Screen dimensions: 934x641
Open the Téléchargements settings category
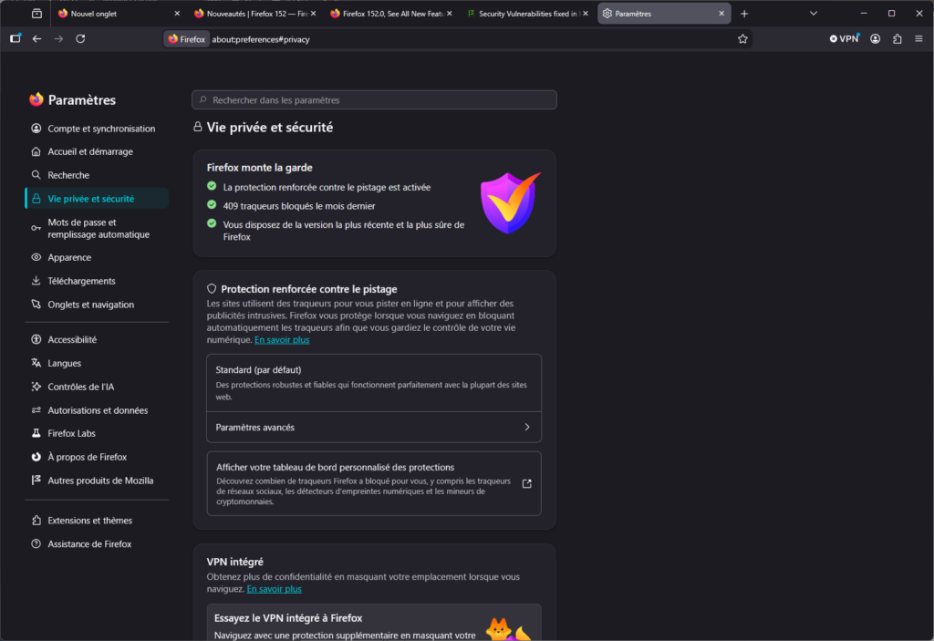tap(97, 281)
